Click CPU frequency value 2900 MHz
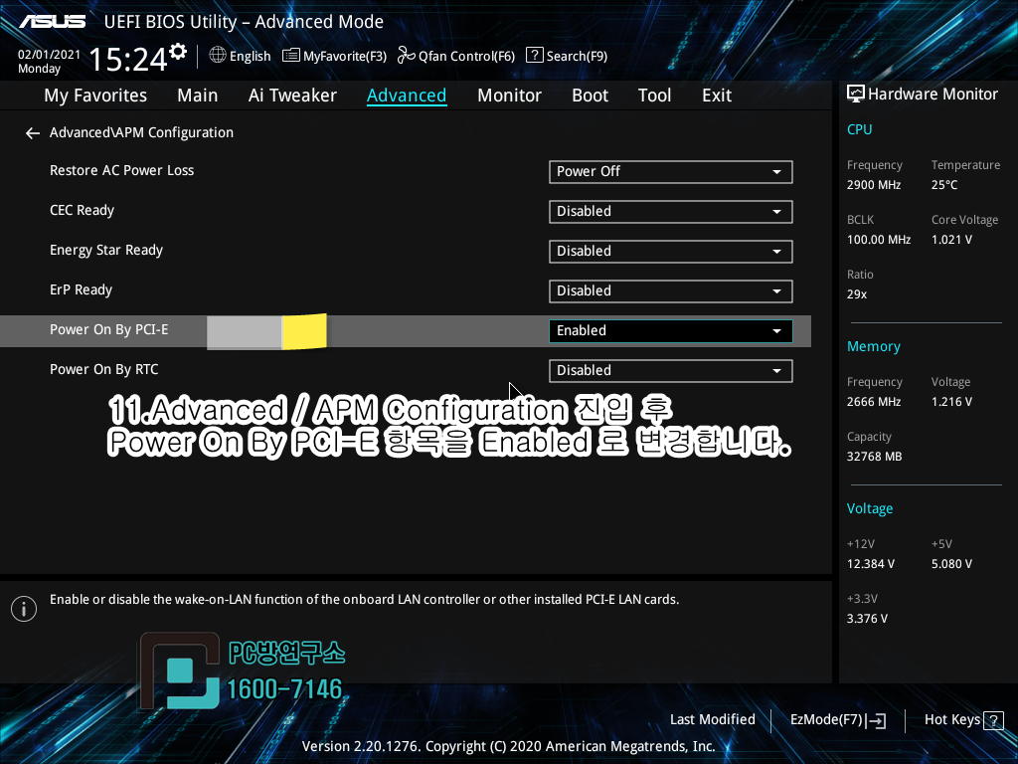 [873, 185]
